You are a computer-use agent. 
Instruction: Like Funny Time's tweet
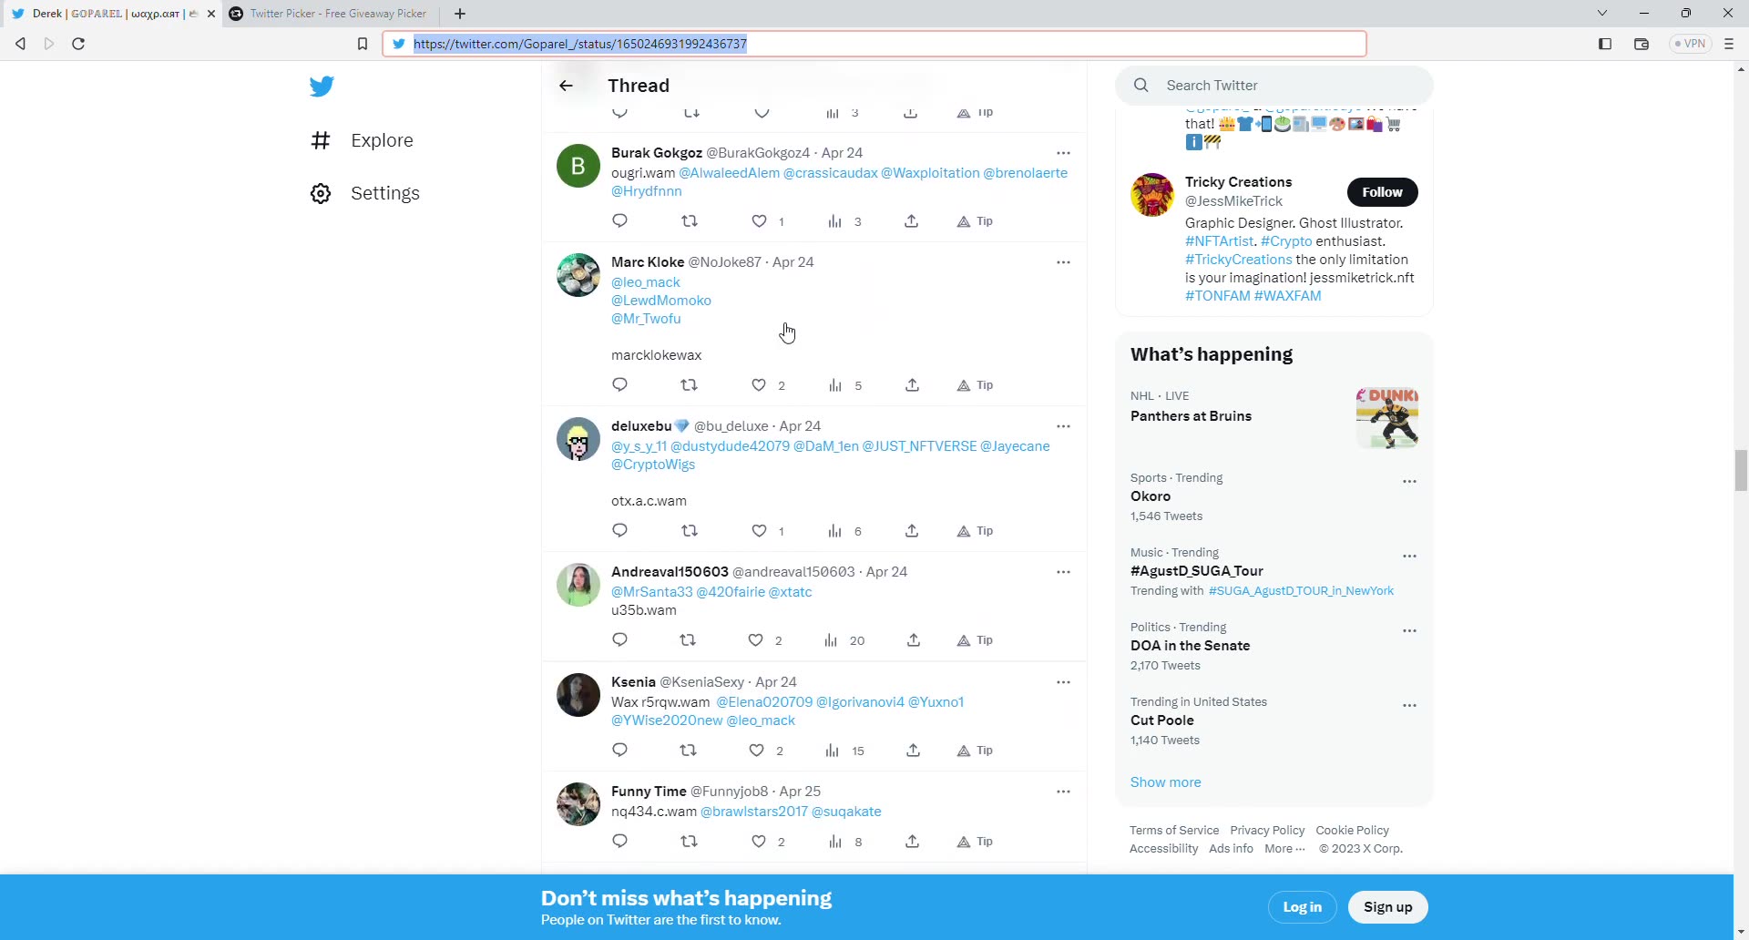(759, 842)
